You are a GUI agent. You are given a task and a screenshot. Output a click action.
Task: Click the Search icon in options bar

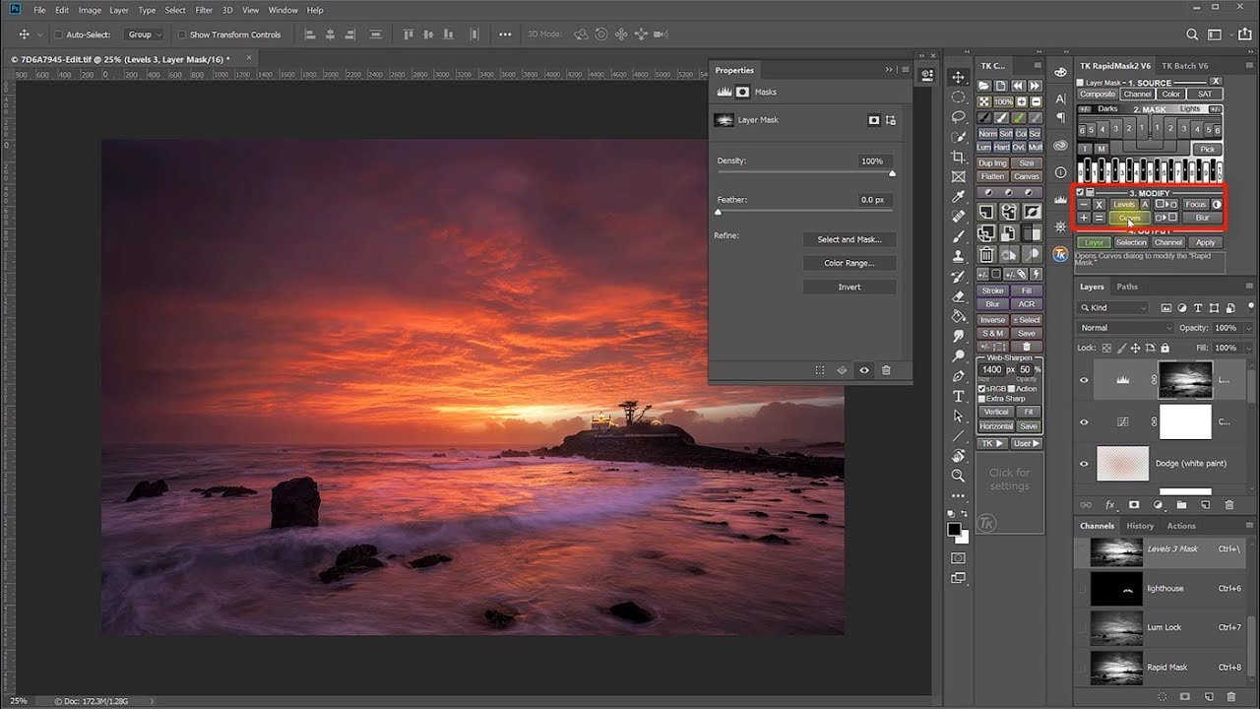coord(1192,34)
